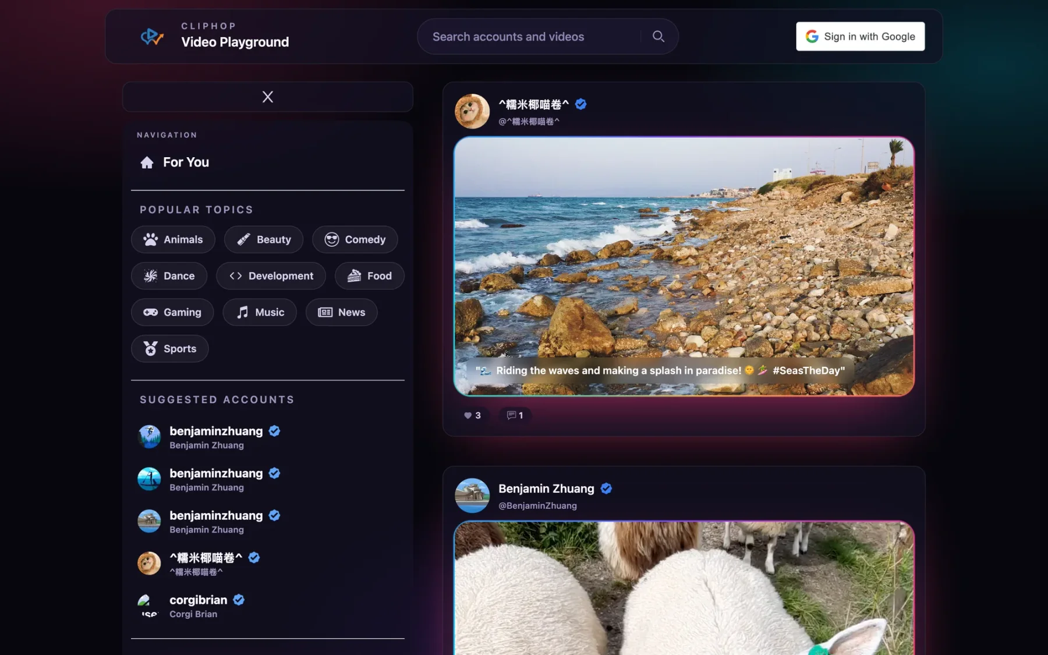This screenshot has height=655, width=1048.
Task: Select the News topic
Action: pos(341,312)
